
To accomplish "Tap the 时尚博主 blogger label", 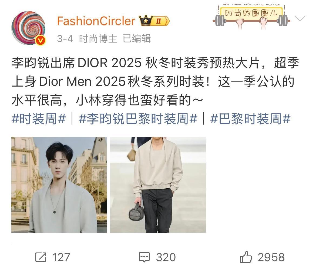I will click(98, 38).
